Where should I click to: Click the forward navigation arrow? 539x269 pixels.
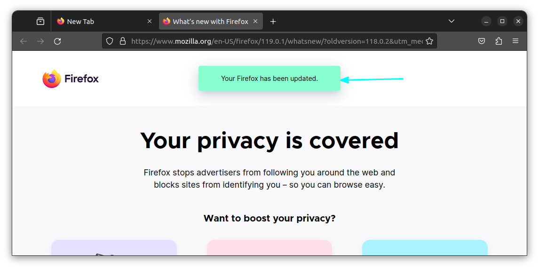(x=40, y=41)
